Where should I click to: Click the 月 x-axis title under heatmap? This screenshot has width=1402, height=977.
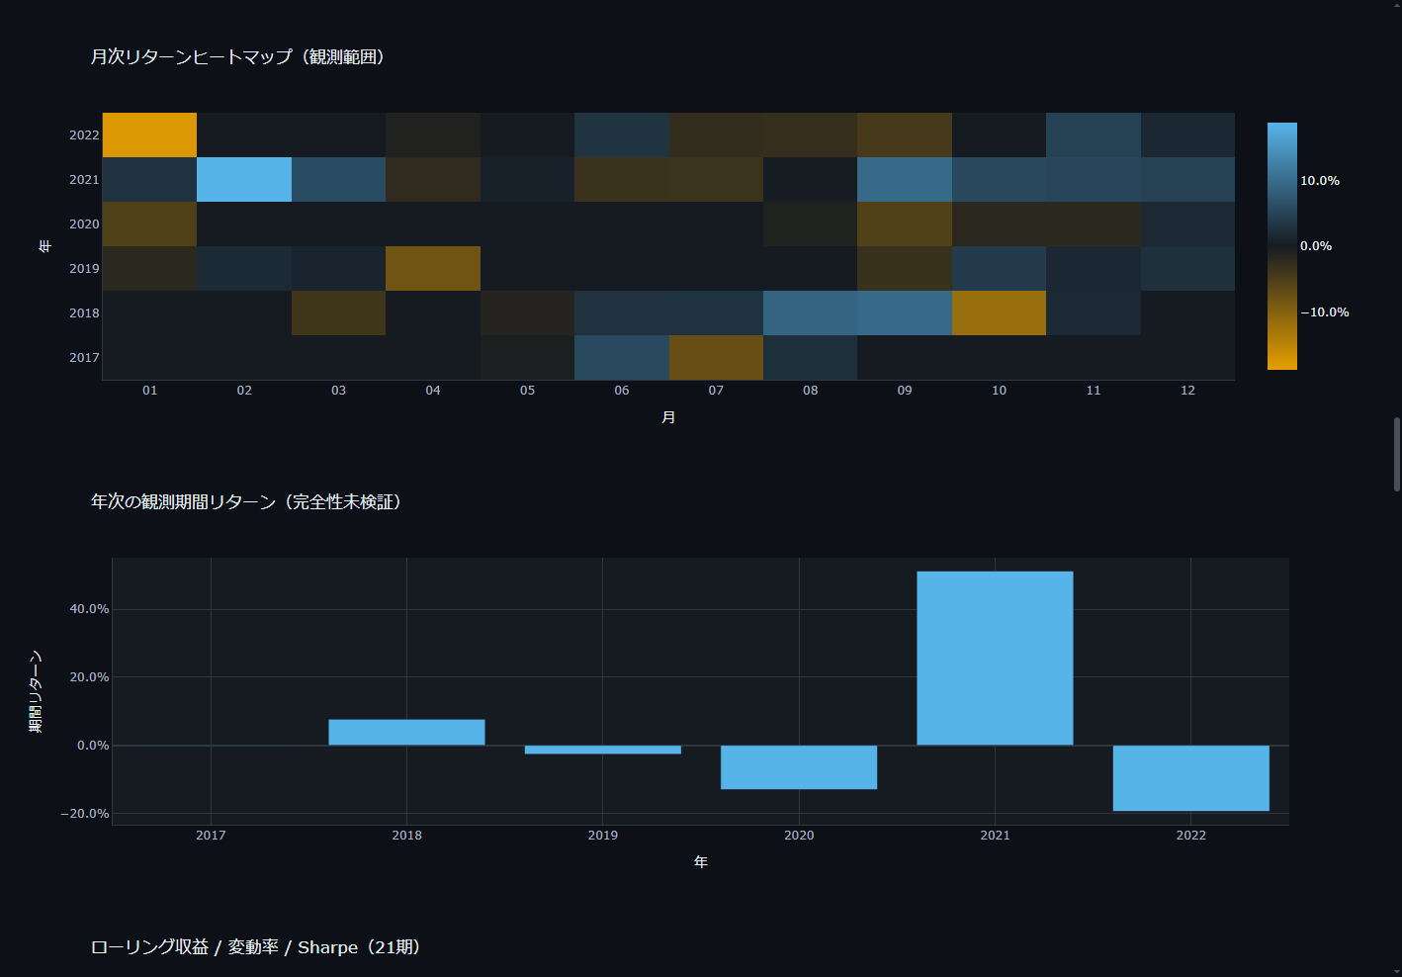click(668, 417)
